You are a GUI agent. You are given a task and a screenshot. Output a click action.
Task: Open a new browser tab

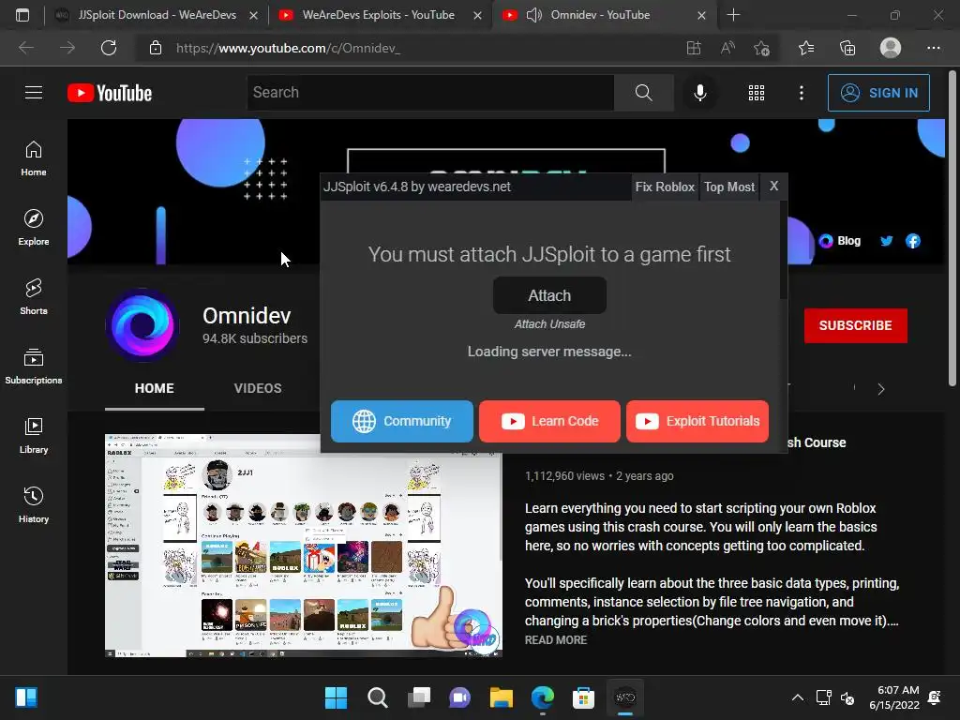[733, 15]
